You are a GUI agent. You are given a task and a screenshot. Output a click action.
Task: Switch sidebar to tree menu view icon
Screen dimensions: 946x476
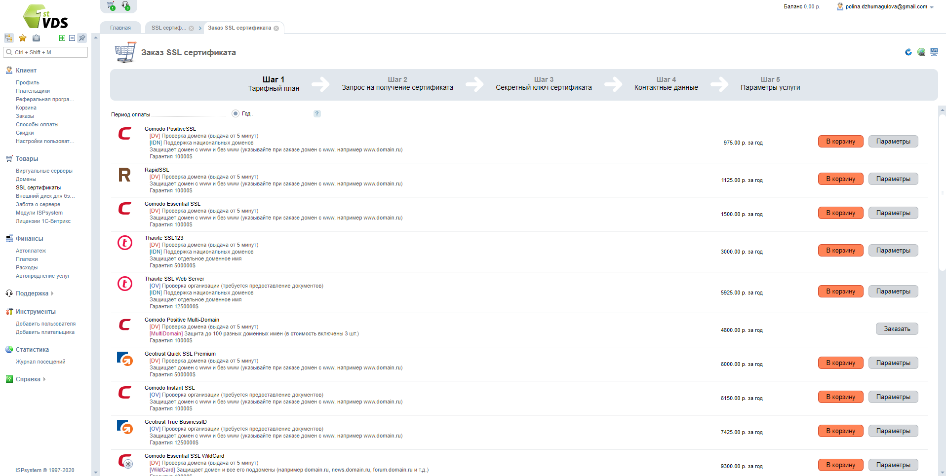[x=9, y=38]
